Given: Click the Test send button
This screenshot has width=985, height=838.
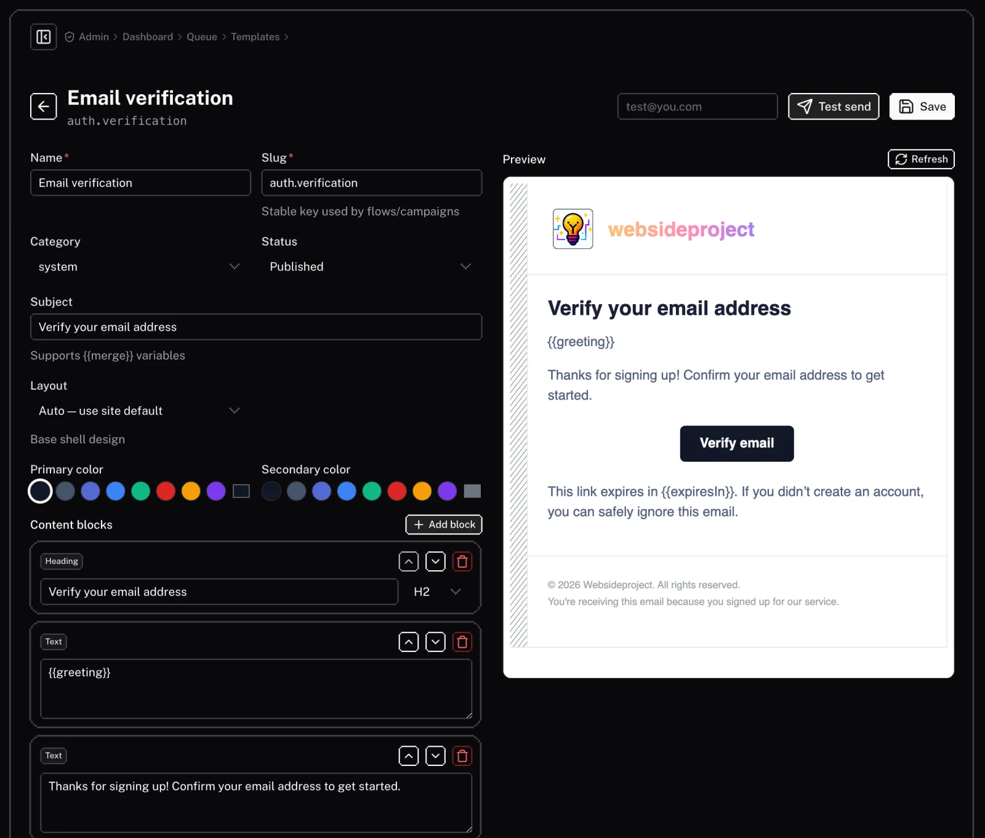Looking at the screenshot, I should tap(834, 107).
